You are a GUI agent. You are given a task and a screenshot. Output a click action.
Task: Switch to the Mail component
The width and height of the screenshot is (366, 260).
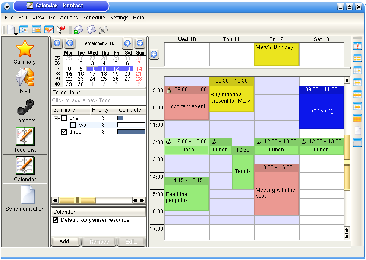point(25,81)
